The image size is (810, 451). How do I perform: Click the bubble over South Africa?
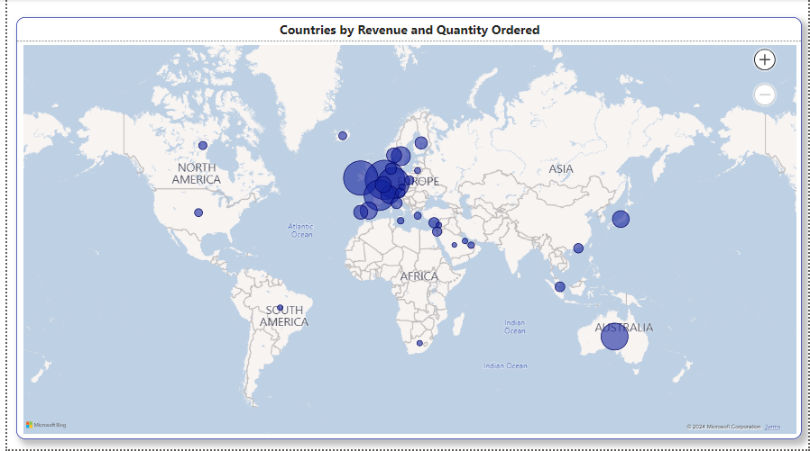[419, 343]
